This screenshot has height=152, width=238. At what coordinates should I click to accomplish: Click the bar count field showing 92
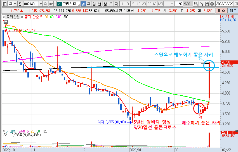click(179, 4)
